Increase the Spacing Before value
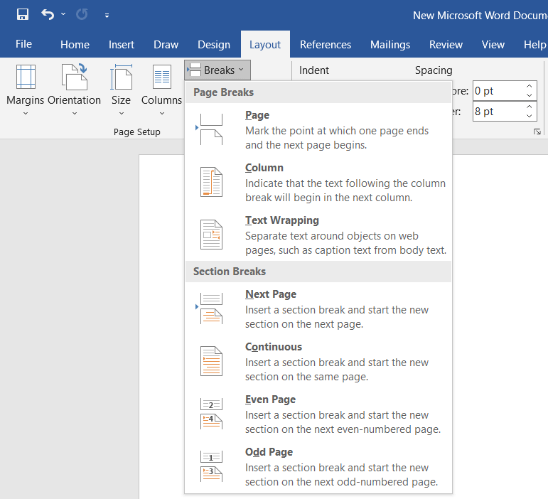Image resolution: width=548 pixels, height=499 pixels. [530, 87]
